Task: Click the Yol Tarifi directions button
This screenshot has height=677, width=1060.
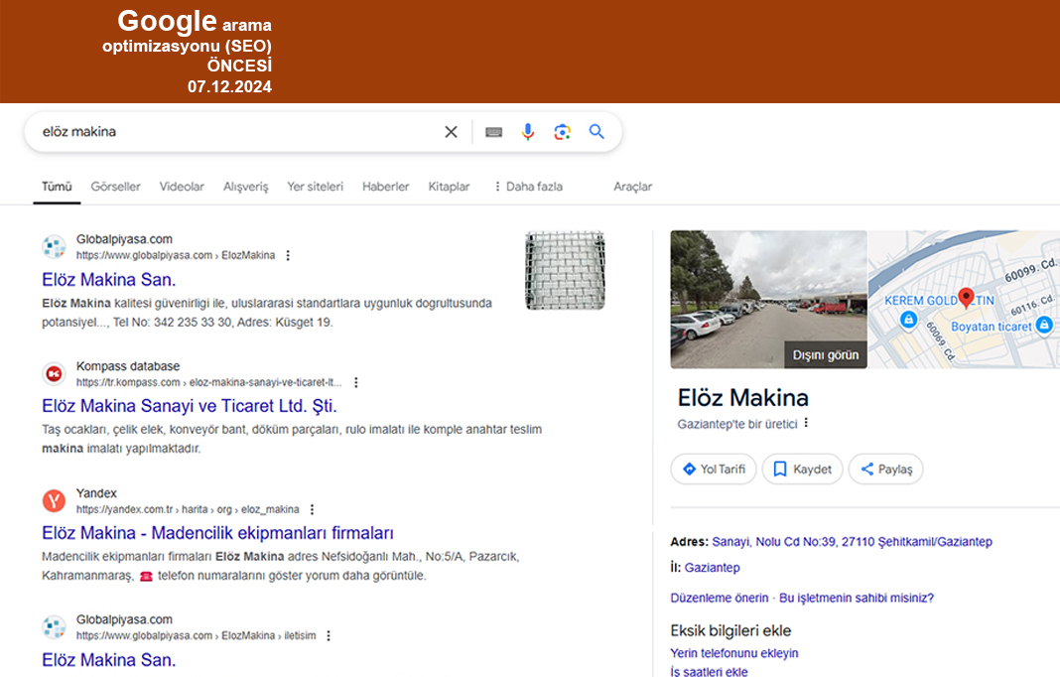Action: point(714,469)
